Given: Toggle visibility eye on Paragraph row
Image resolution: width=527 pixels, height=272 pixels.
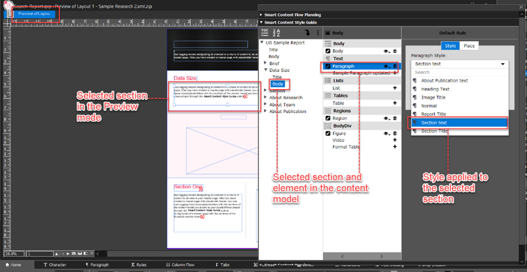Looking at the screenshot, I should 386,66.
